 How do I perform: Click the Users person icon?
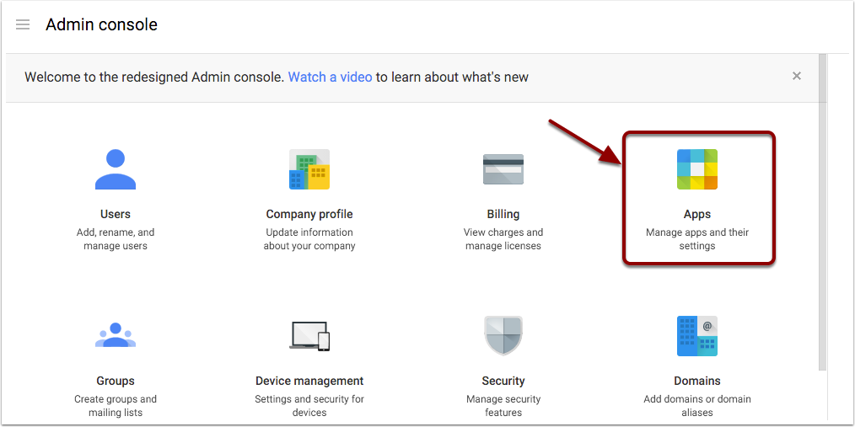tap(115, 169)
